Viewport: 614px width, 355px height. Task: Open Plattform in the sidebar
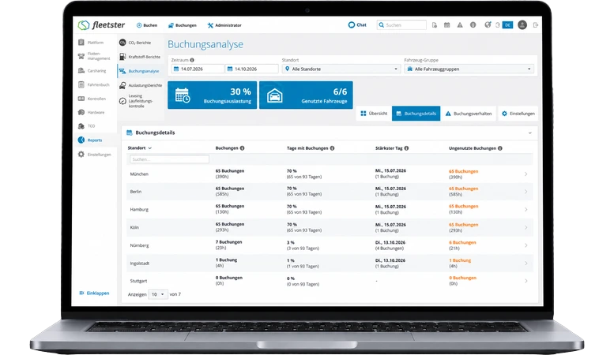click(91, 43)
